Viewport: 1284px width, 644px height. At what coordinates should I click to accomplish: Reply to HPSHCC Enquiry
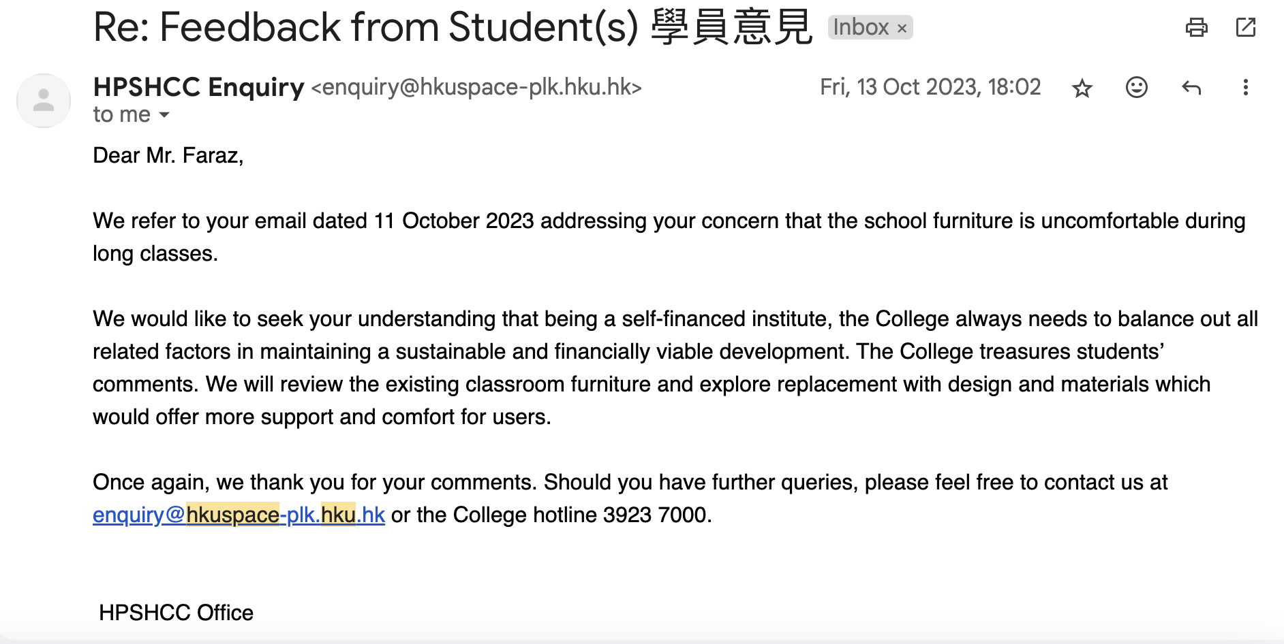pos(1191,88)
